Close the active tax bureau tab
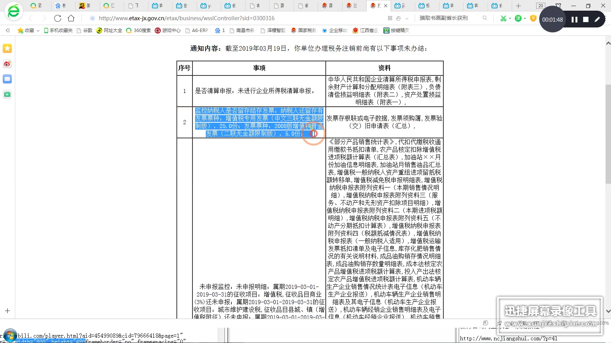This screenshot has height=343, width=611. [x=386, y=6]
